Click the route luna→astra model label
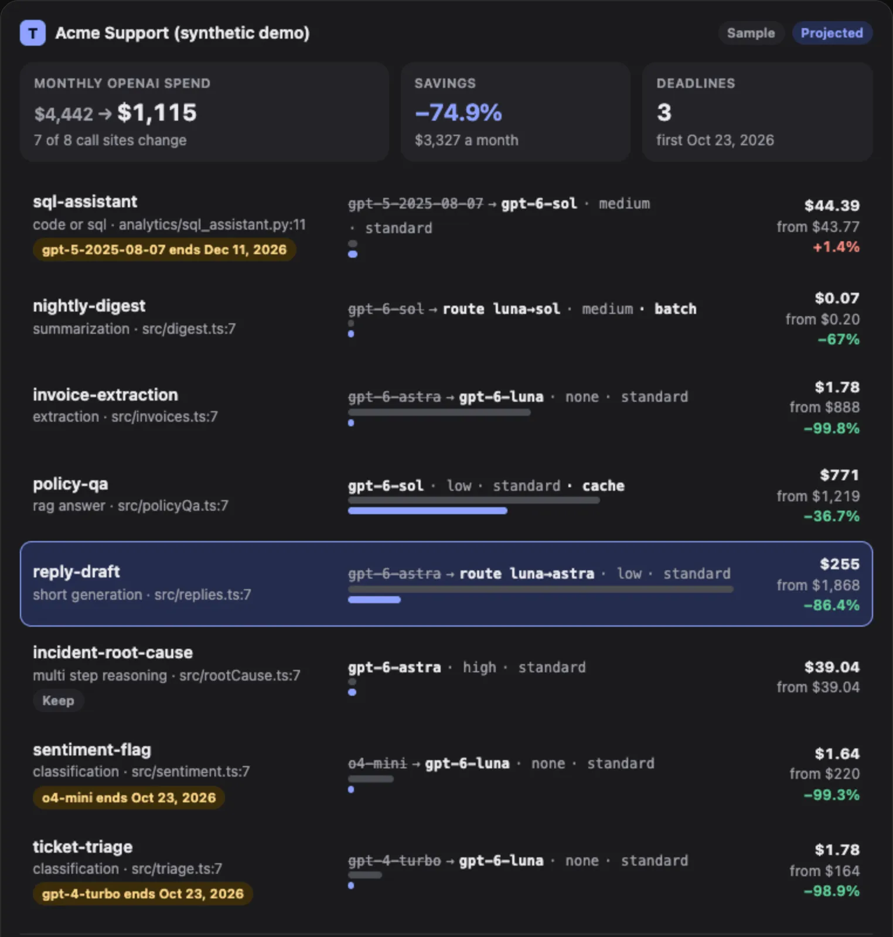Viewport: 893px width, 937px height. coord(527,574)
